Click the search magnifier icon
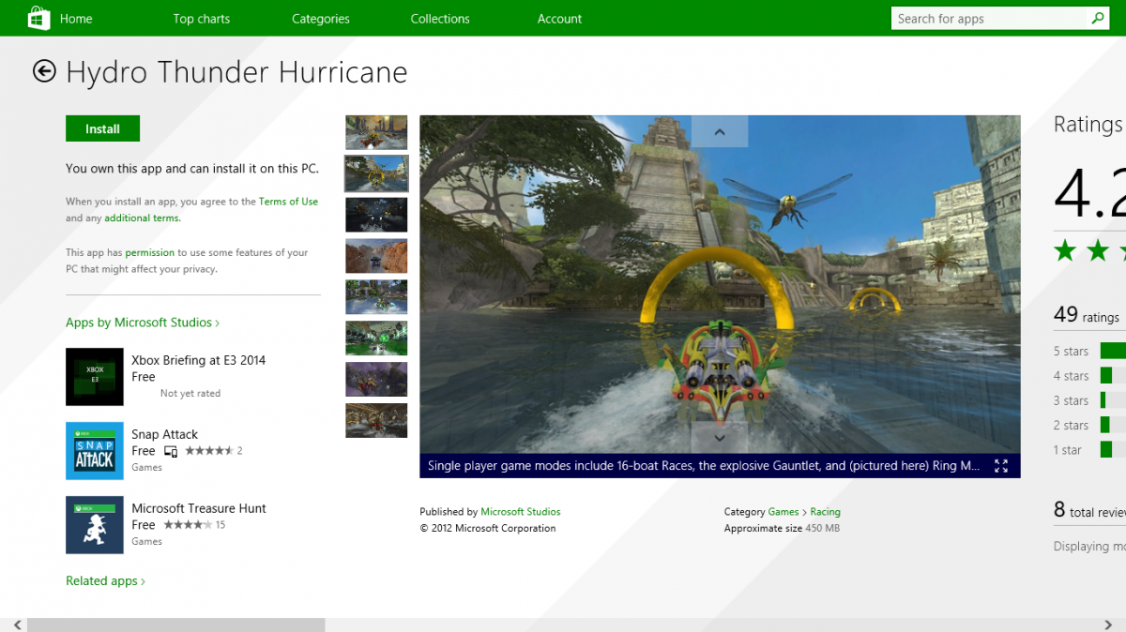The image size is (1126, 632). coord(1097,18)
